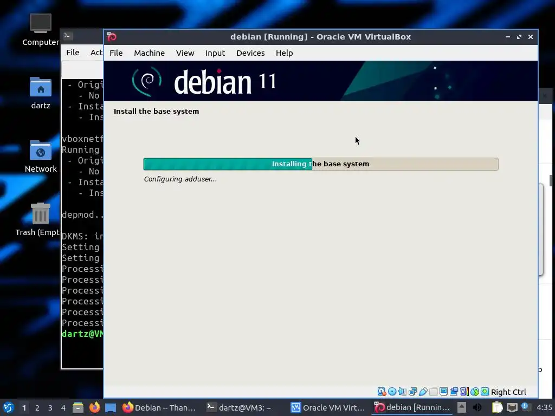Viewport: 555px width, 416px height.
Task: Click the 4:35 clock
Action: (544, 407)
